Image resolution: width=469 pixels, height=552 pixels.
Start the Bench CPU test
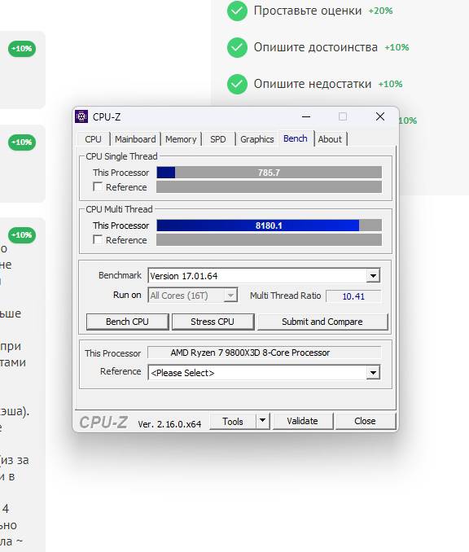coord(128,322)
